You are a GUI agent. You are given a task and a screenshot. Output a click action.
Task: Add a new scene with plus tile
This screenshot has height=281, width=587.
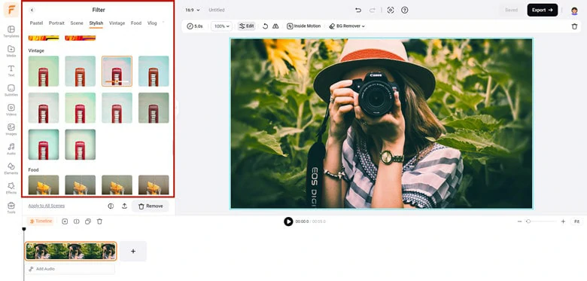point(133,251)
